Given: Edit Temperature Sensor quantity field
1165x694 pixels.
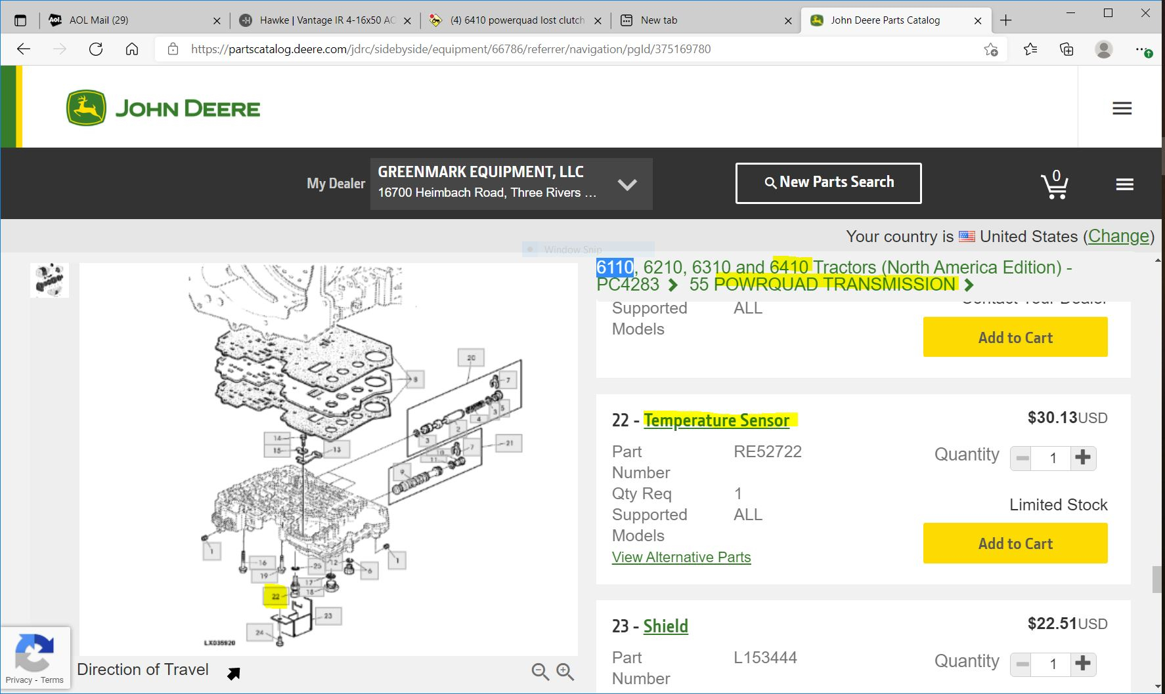Looking at the screenshot, I should 1052,458.
